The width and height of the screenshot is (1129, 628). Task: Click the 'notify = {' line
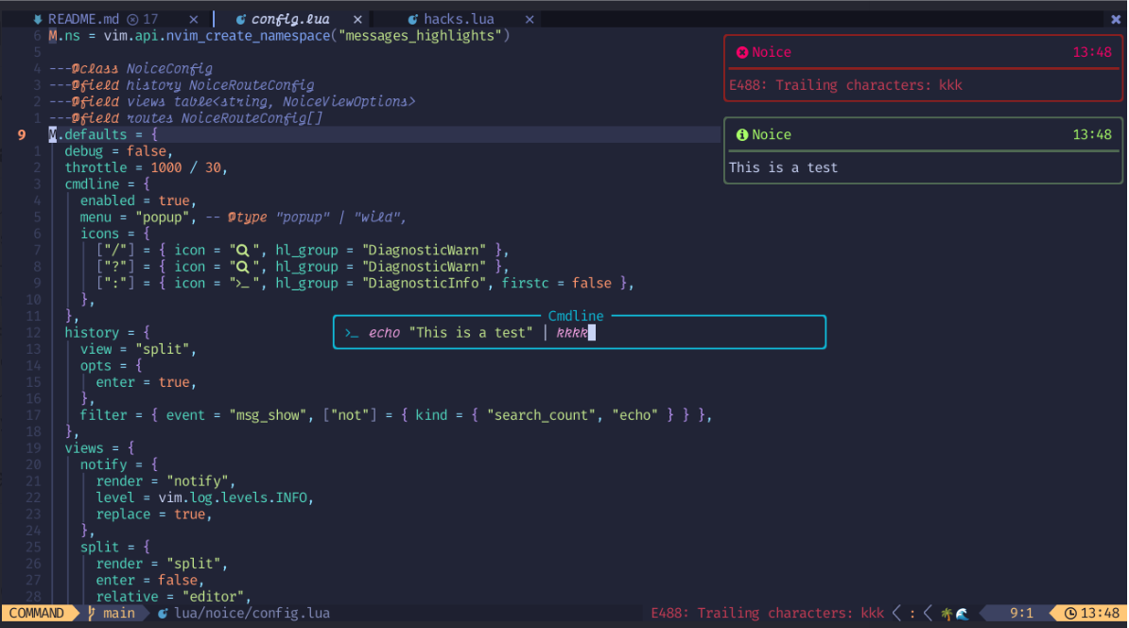point(119,464)
